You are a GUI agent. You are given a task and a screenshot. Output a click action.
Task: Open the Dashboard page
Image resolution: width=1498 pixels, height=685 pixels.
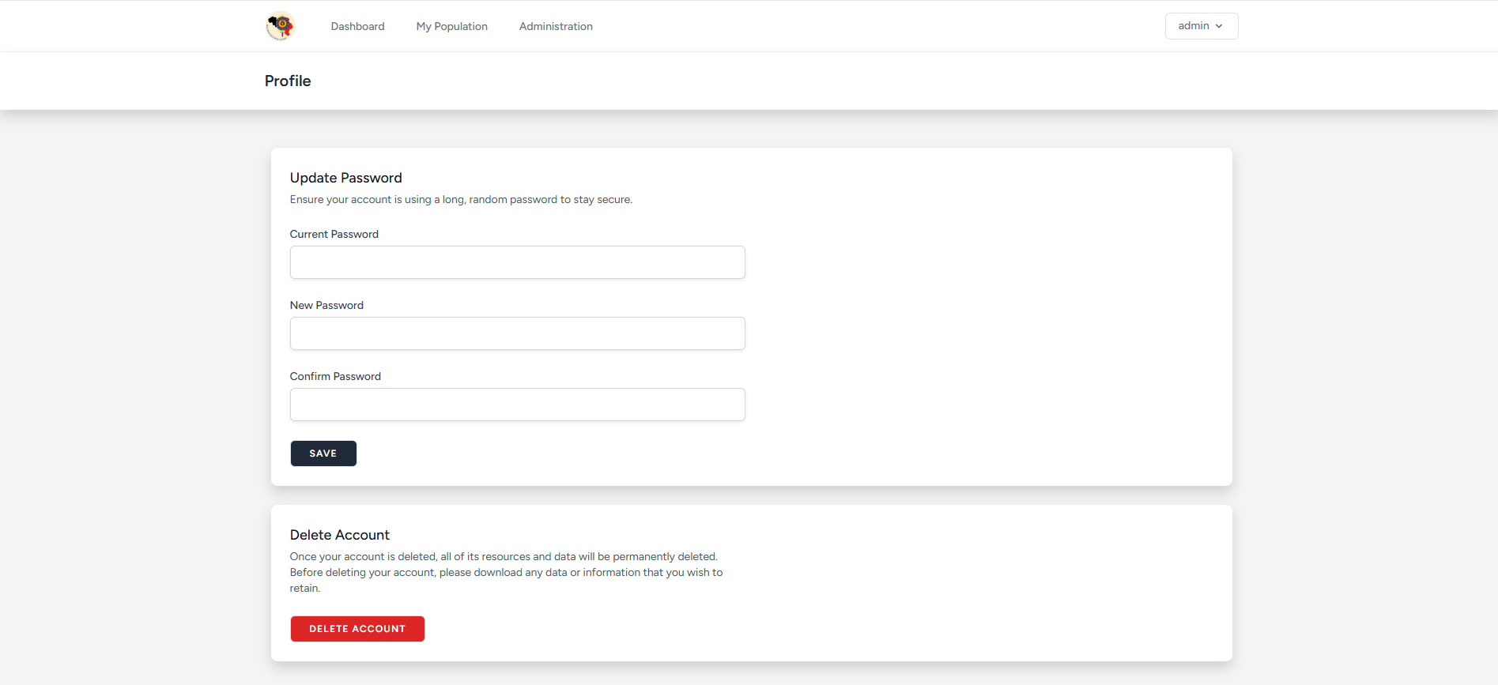tap(357, 26)
